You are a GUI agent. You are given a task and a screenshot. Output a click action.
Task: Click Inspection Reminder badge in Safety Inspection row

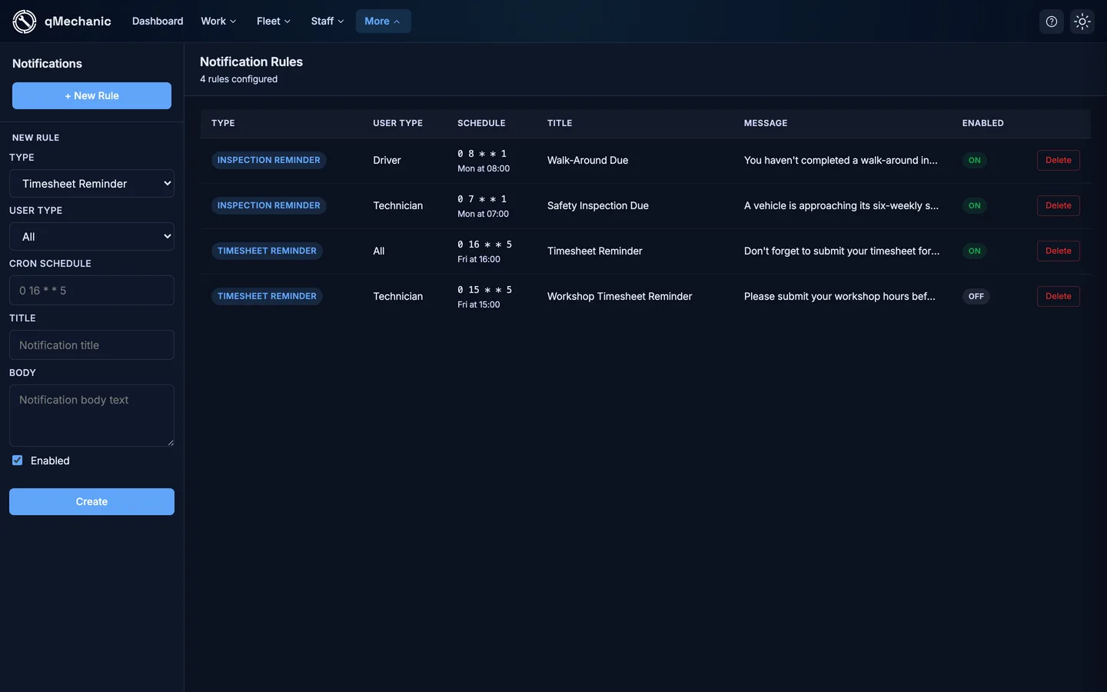(268, 206)
